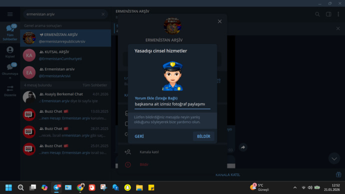Open Google Chrome from the taskbar
This screenshot has width=345, height=194.
point(80,187)
